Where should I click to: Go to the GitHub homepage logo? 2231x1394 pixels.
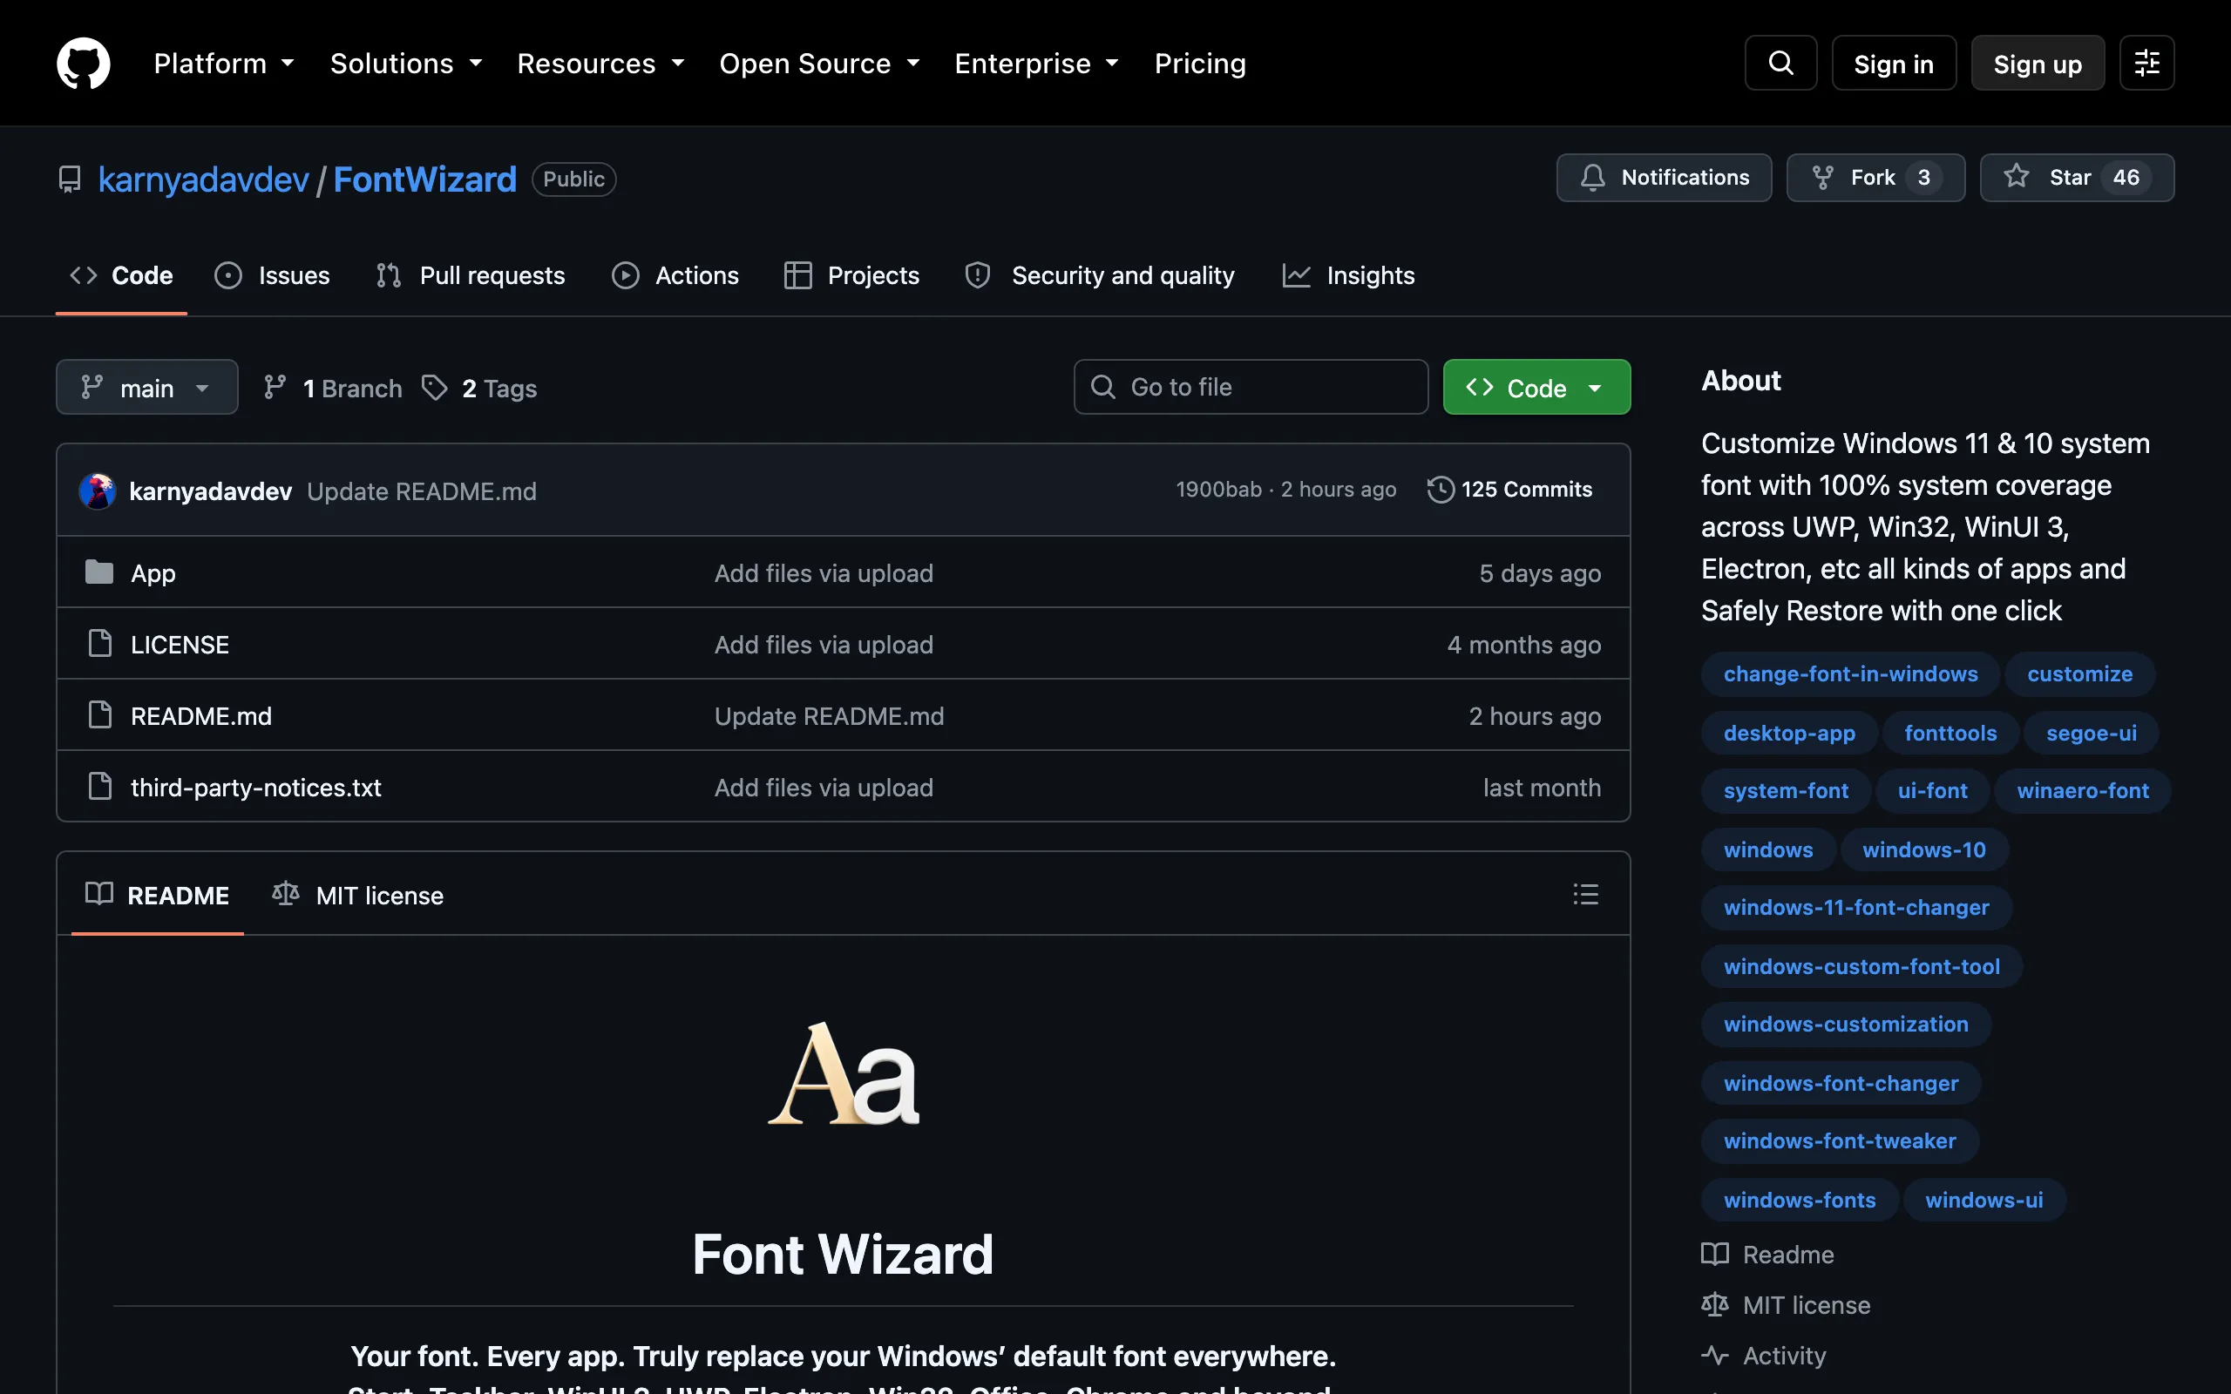[x=83, y=63]
